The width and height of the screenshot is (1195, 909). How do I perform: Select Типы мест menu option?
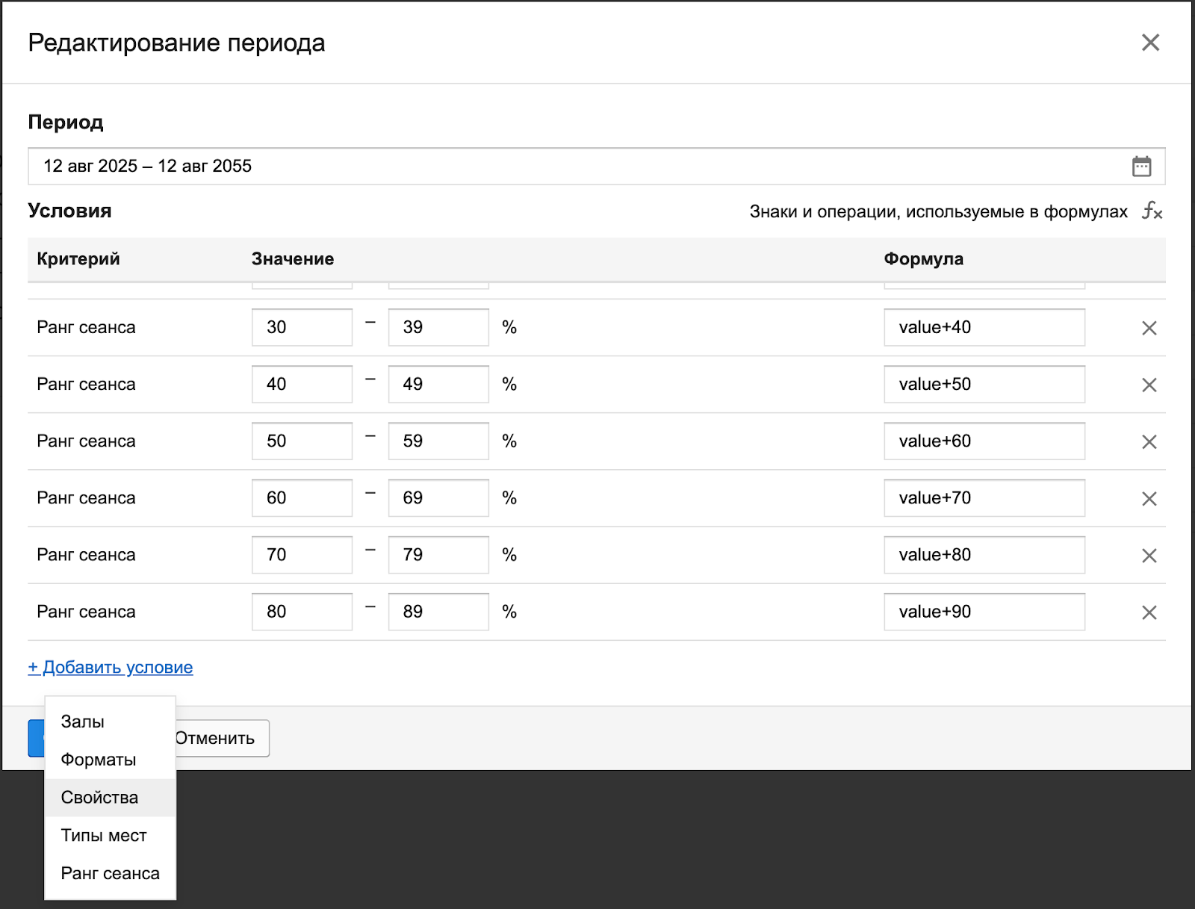point(104,835)
